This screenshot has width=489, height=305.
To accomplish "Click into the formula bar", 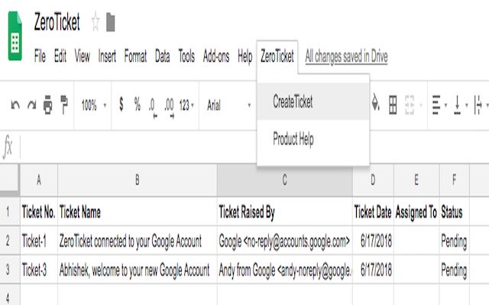I will [254, 146].
